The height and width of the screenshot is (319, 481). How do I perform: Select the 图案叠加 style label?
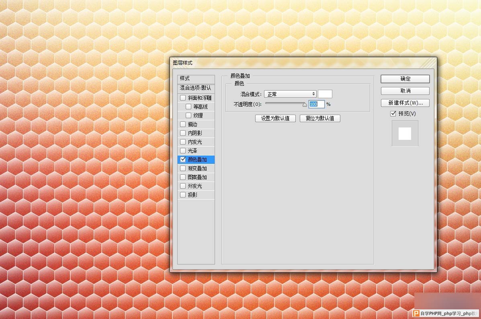198,177
